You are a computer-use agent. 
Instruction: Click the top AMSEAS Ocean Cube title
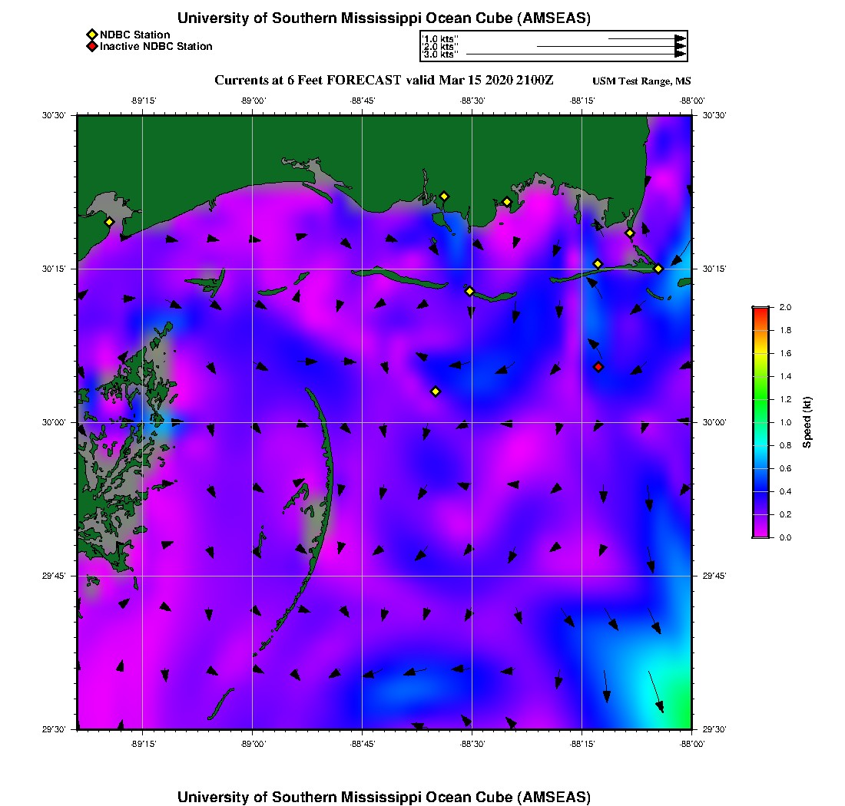(384, 18)
